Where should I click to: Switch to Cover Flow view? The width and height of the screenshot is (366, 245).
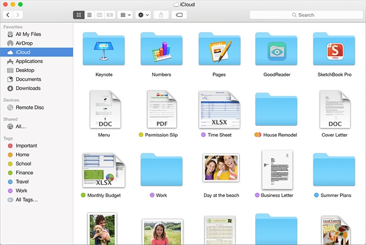coord(110,15)
